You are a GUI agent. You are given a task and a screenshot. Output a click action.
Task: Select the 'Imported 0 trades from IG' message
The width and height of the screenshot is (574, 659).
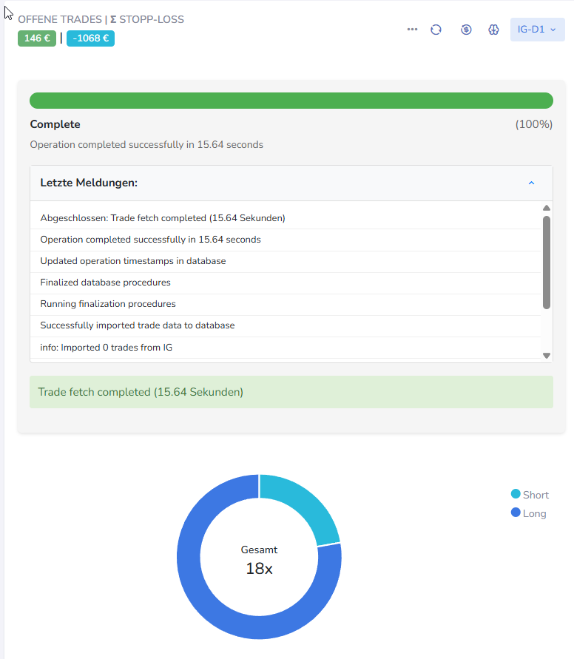[x=106, y=347]
